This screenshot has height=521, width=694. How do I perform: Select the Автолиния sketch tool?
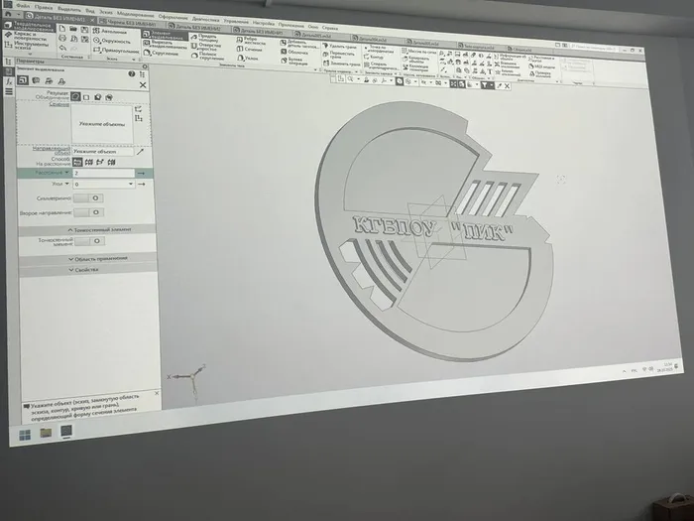pyautogui.click(x=110, y=32)
